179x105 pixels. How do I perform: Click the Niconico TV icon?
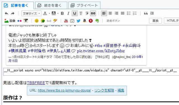(72, 21)
